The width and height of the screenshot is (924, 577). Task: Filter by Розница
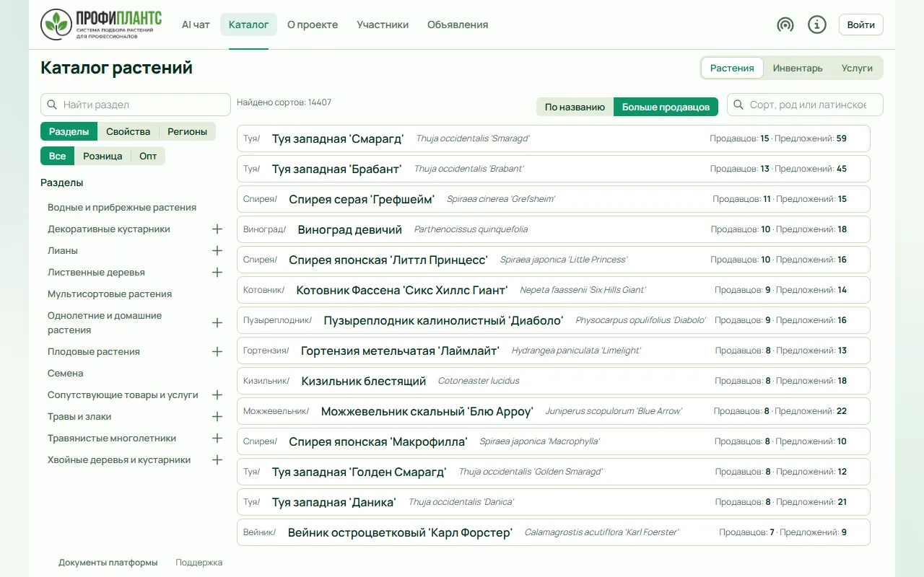tap(103, 156)
